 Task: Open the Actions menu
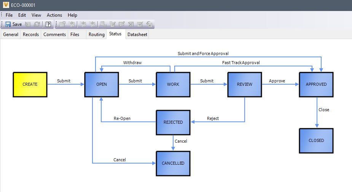coord(54,15)
